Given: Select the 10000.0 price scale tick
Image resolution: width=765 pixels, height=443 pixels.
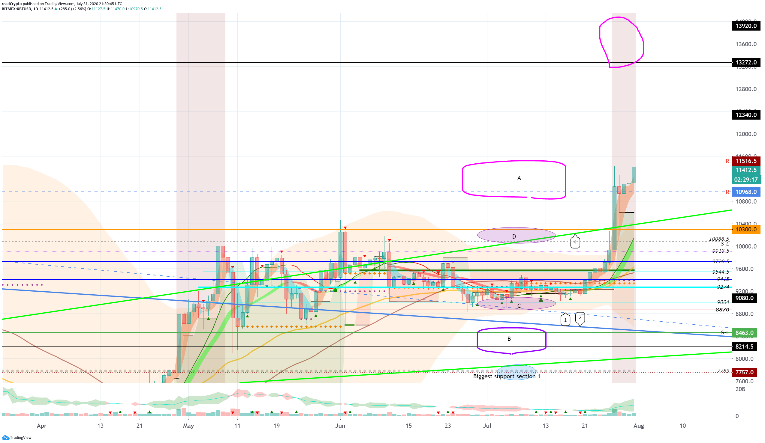Looking at the screenshot, I should click(x=746, y=246).
